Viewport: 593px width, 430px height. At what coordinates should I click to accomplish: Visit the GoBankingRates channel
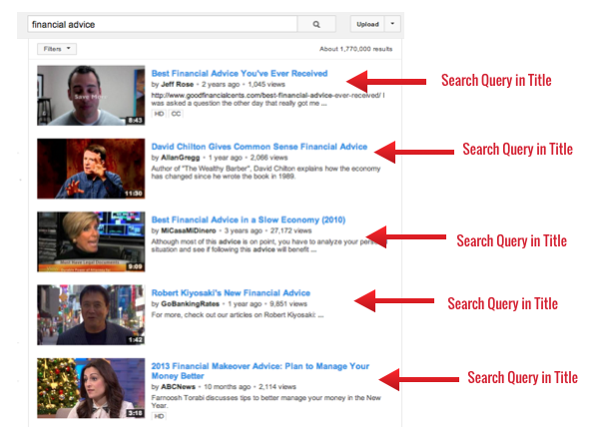click(x=191, y=304)
